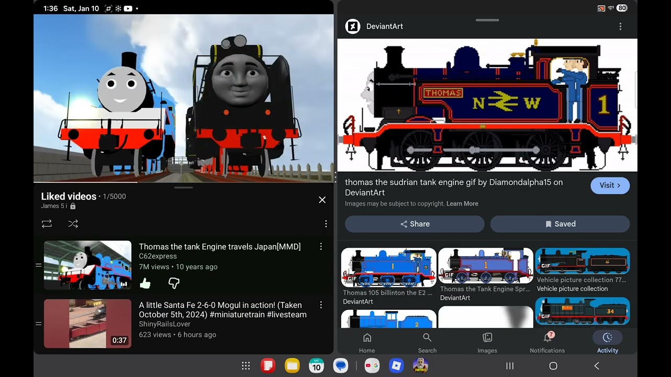The height and width of the screenshot is (377, 671).
Task: Open pixel Thomas NW engine image
Action: [x=487, y=105]
